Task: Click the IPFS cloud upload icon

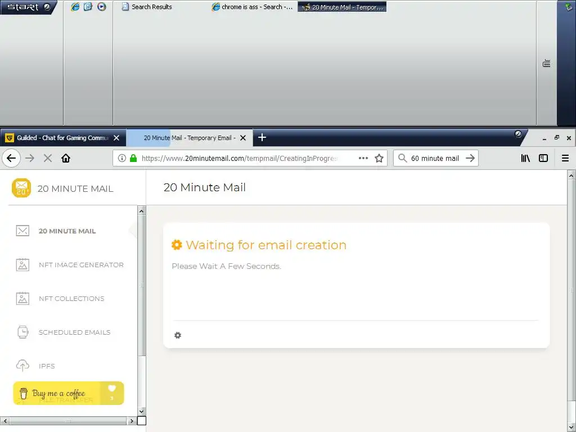Action: [22, 366]
